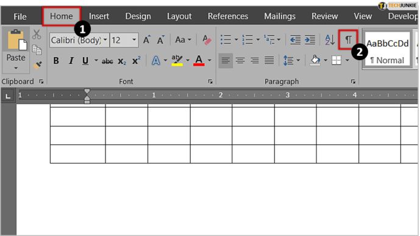The image size is (420, 236).
Task: Click the Format Painter brush icon
Action: click(x=37, y=66)
